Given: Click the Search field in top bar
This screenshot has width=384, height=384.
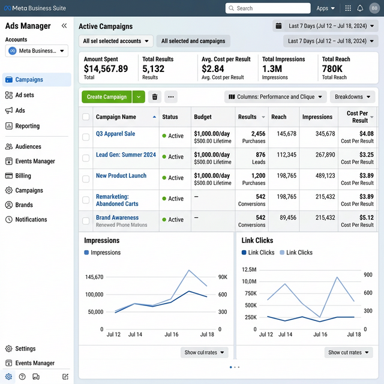Looking at the screenshot, I should click(x=270, y=8).
